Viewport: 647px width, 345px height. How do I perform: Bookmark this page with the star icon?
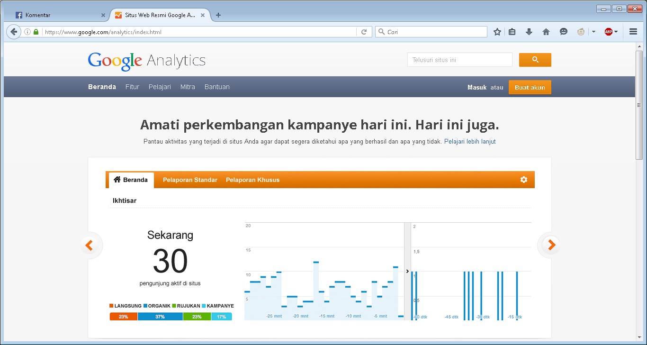(x=497, y=32)
